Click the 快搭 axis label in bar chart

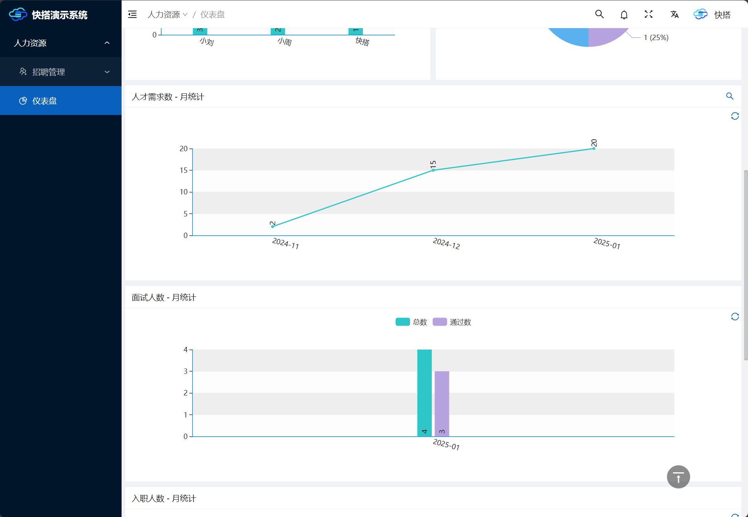pyautogui.click(x=363, y=41)
